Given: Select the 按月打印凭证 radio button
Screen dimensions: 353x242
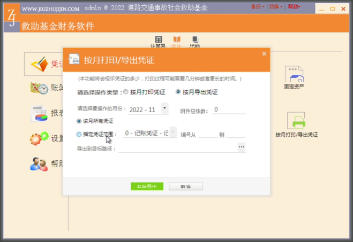Looking at the screenshot, I should 126,92.
